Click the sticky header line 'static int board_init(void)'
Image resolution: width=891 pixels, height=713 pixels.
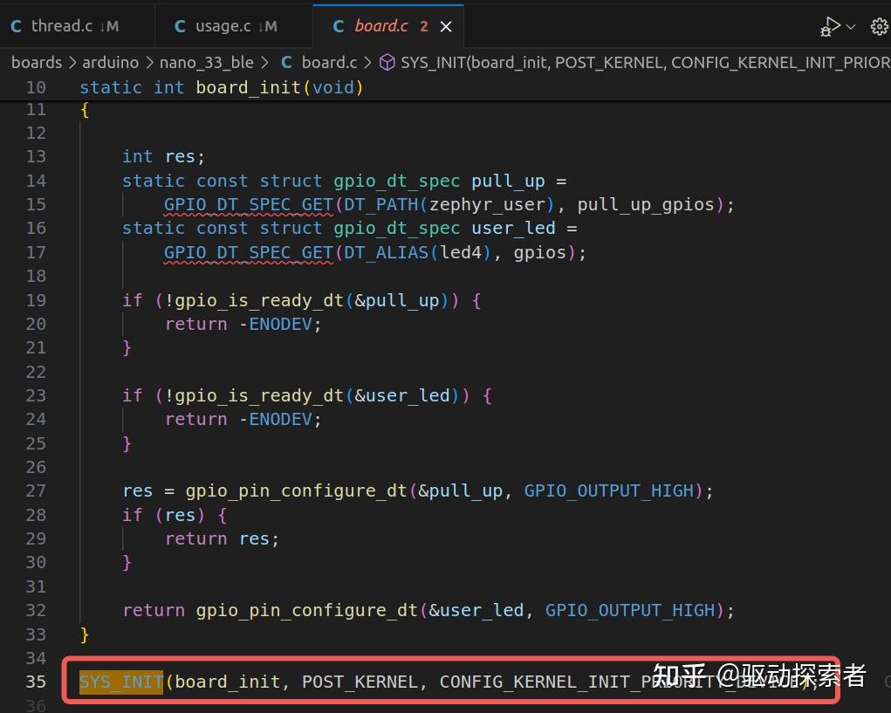click(x=221, y=87)
